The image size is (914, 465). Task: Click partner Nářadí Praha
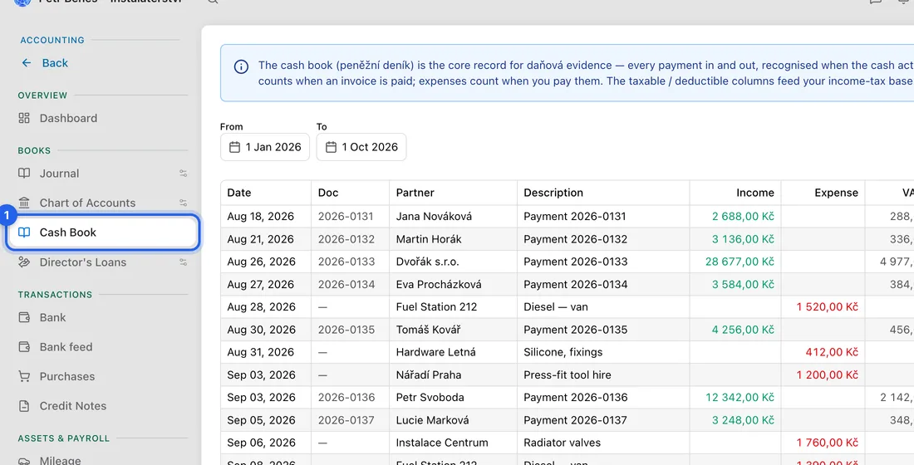[x=429, y=374]
